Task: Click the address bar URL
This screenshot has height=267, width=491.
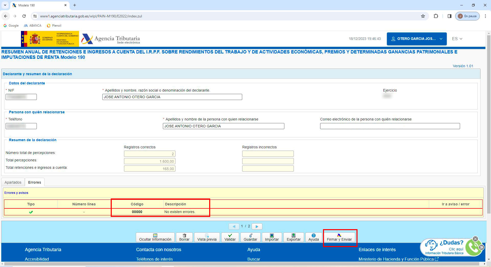Action: [x=91, y=16]
